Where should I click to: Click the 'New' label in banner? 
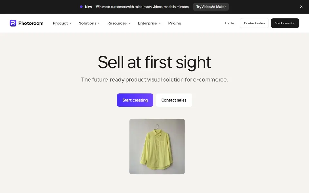pyautogui.click(x=89, y=7)
